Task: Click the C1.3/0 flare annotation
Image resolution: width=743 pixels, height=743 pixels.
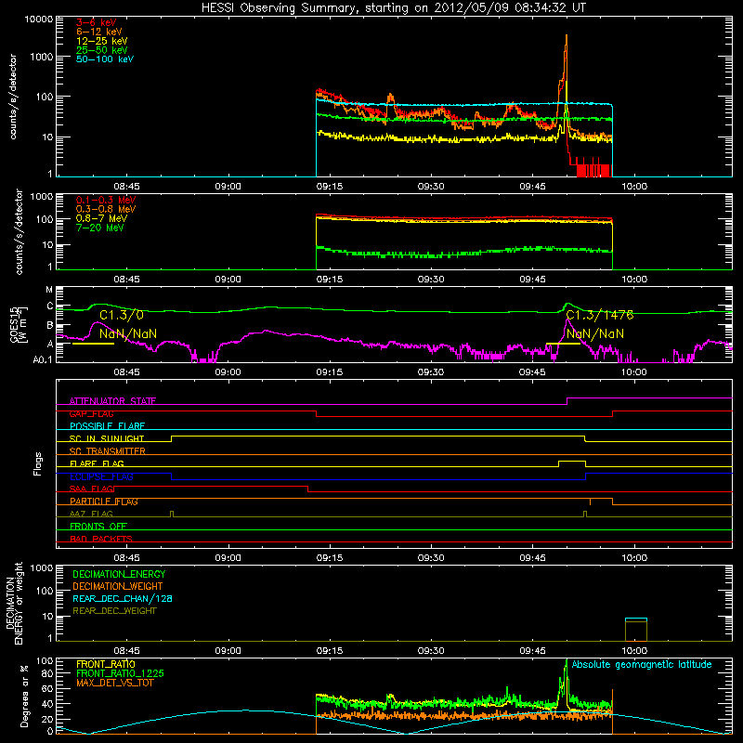Action: coord(122,315)
